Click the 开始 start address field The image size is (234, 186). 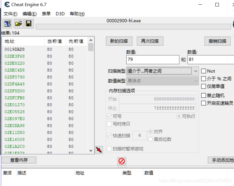pos(157,99)
